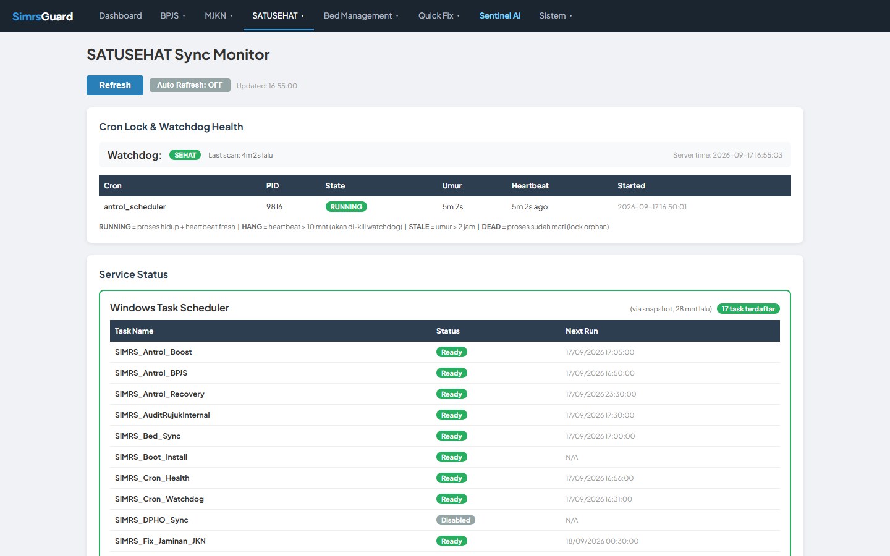890x556 pixels.
Task: Select the SIMRS_Bed_Sync task
Action: click(148, 436)
